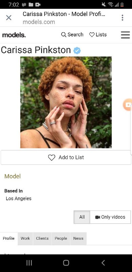This screenshot has height=272, width=132.
Task: Switch to the Work tab
Action: (25, 239)
